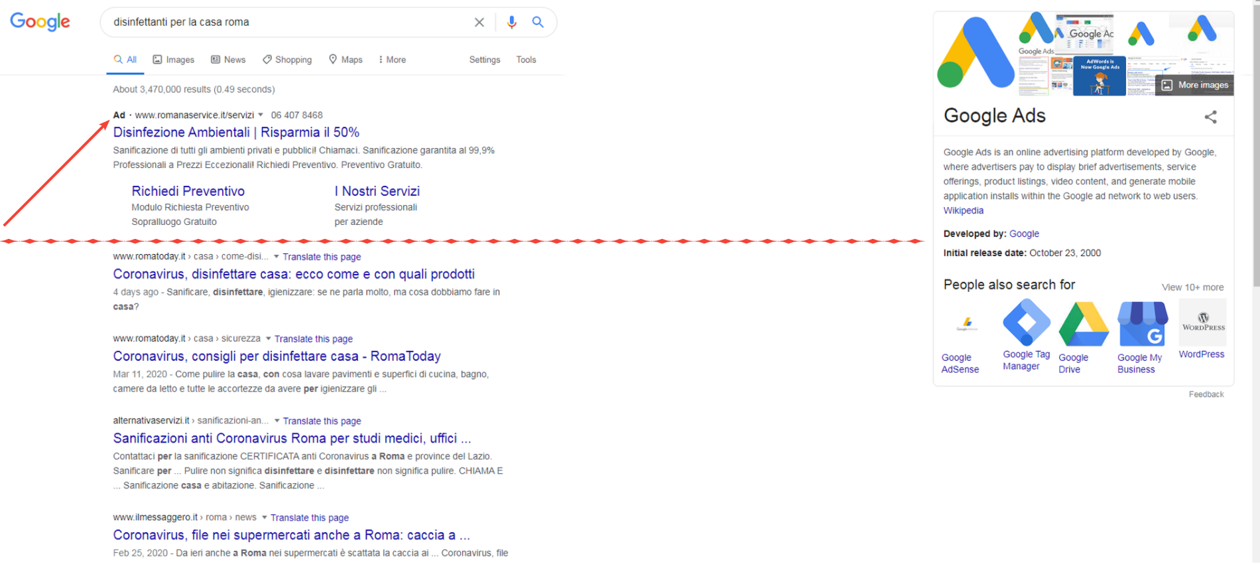Open search Settings
Image resolution: width=1260 pixels, height=564 pixels.
pyautogui.click(x=485, y=60)
